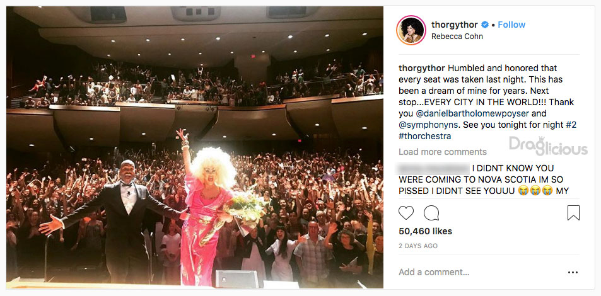View the 50,460 likes list

pyautogui.click(x=426, y=231)
